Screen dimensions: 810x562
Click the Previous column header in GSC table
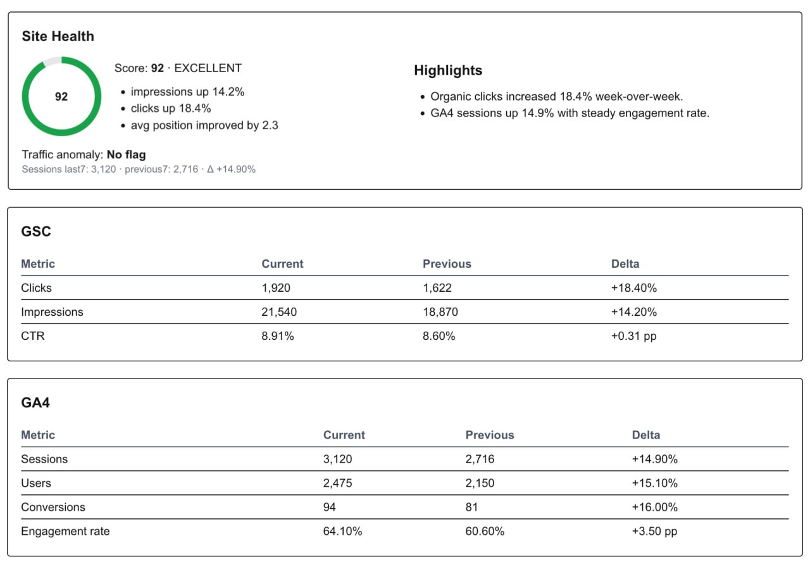coord(447,264)
